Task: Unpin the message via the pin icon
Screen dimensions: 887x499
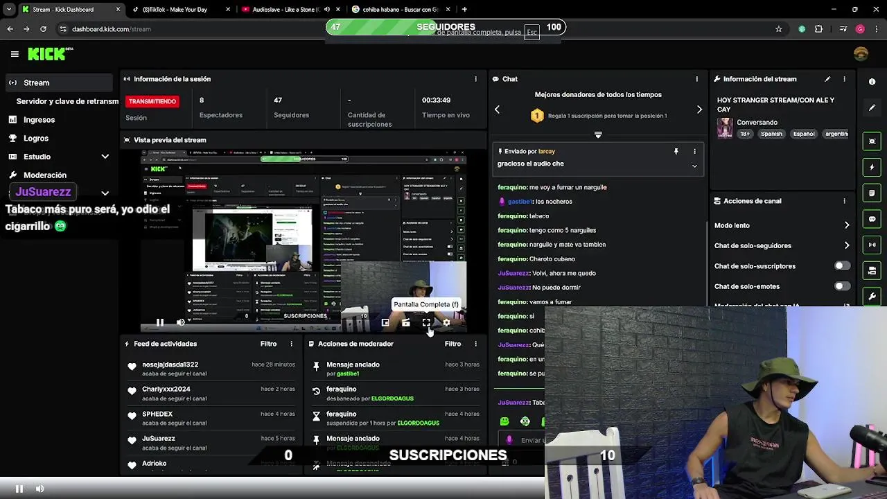Action: tap(676, 151)
